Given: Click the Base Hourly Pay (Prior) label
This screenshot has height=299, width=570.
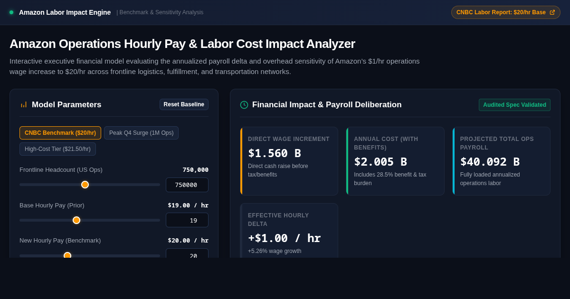Looking at the screenshot, I should tap(52, 206).
